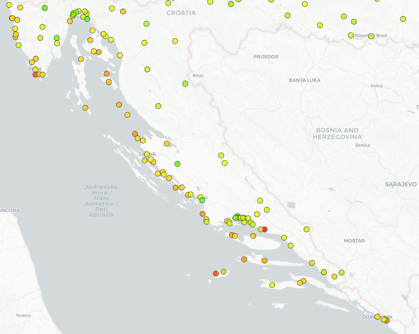The height and width of the screenshot is (334, 419).
Task: Click the green marker at Šibenik
Action: (x=202, y=200)
